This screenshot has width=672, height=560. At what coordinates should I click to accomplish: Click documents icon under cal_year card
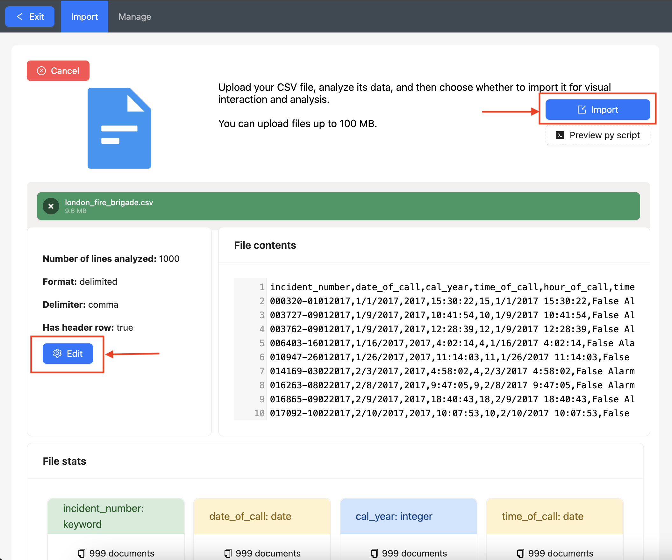coord(375,553)
